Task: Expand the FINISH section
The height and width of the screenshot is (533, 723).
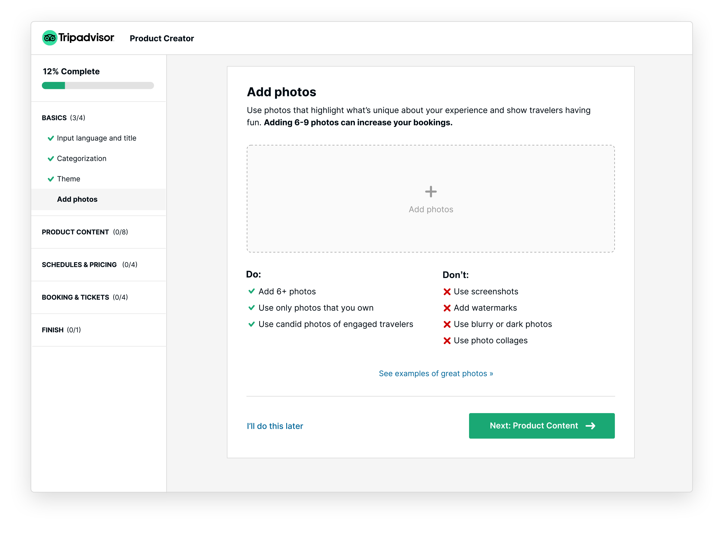Action: 61,330
